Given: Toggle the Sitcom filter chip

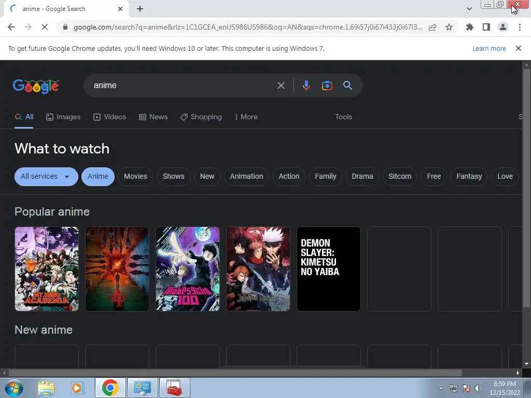Looking at the screenshot, I should point(400,176).
